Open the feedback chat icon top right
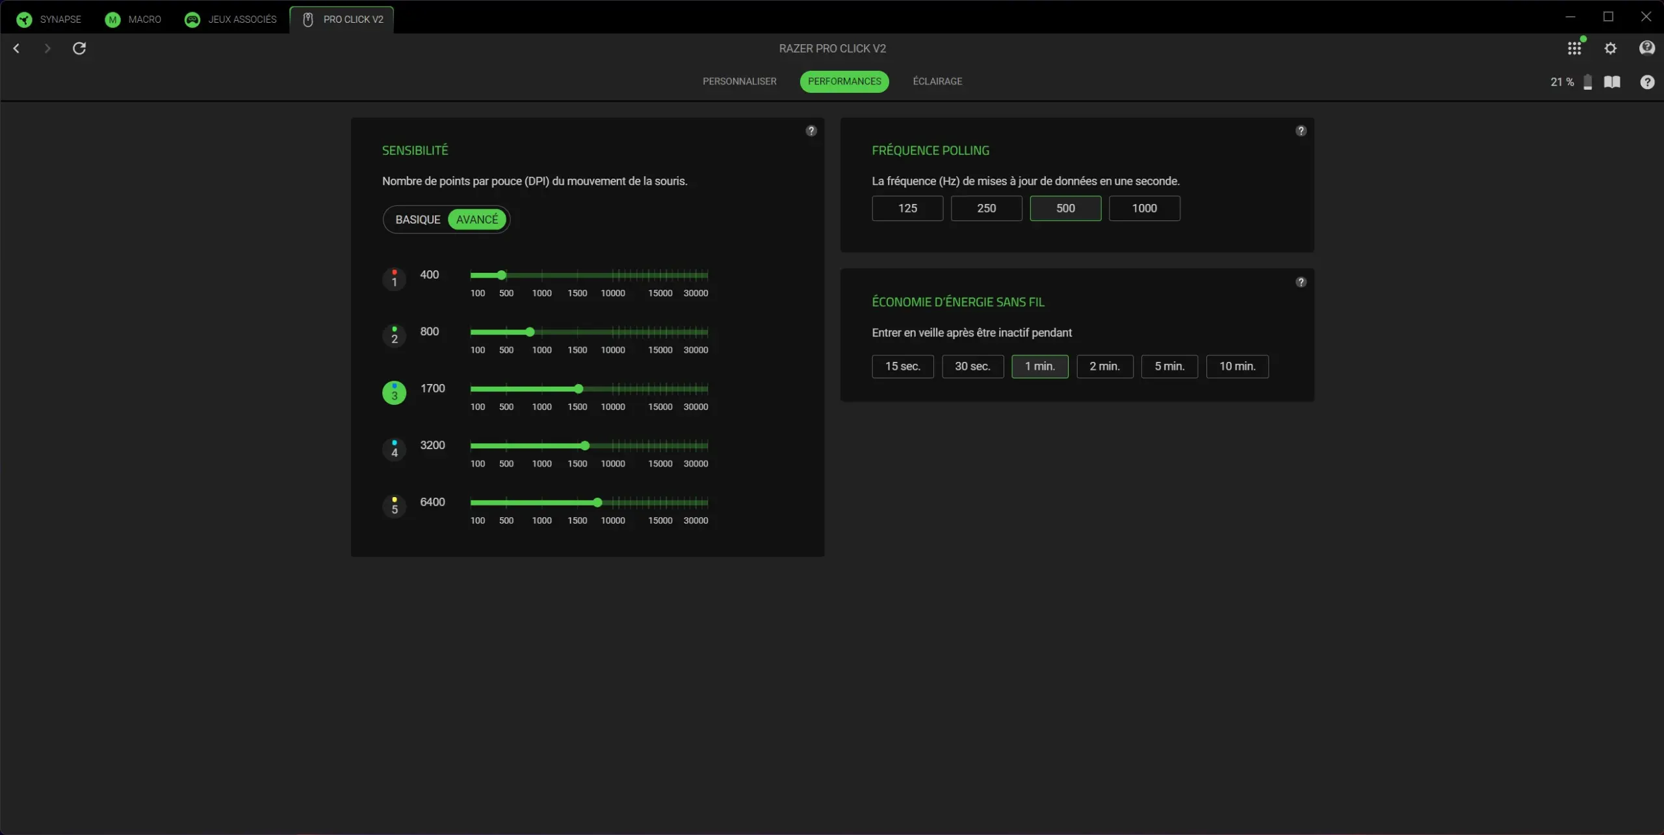Viewport: 1664px width, 835px height. pyautogui.click(x=1647, y=48)
